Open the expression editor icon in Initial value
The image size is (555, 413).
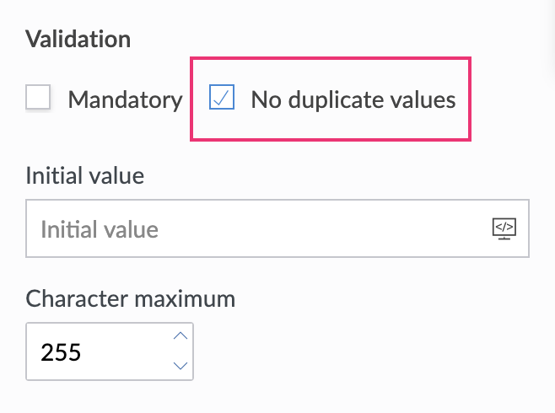tap(504, 228)
